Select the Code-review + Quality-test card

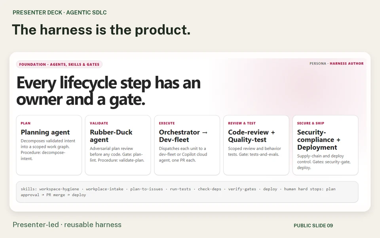click(x=256, y=145)
